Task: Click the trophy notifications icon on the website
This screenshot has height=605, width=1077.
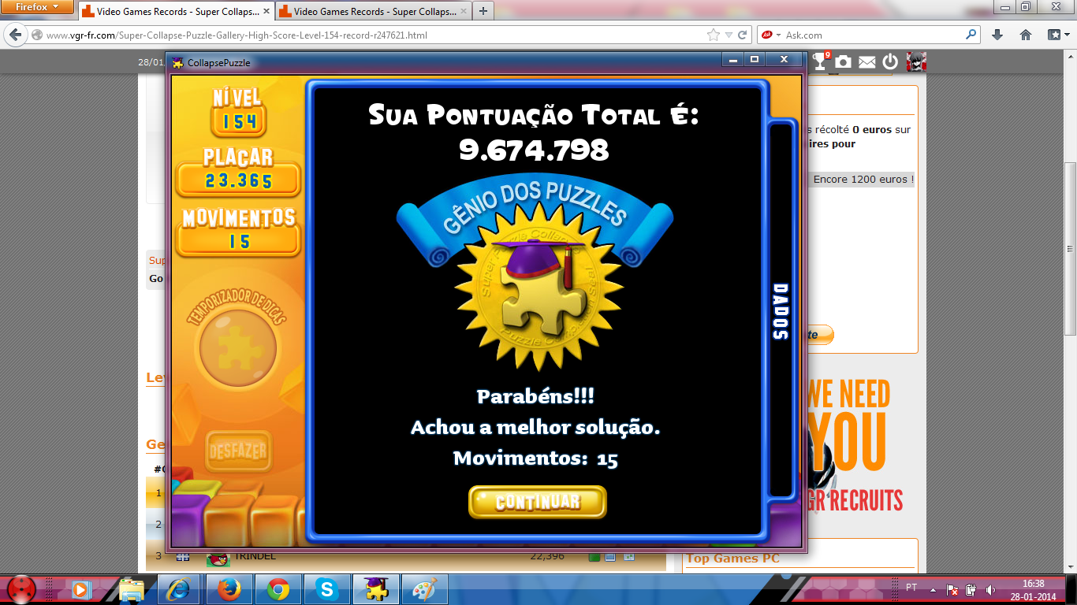Action: 821,61
